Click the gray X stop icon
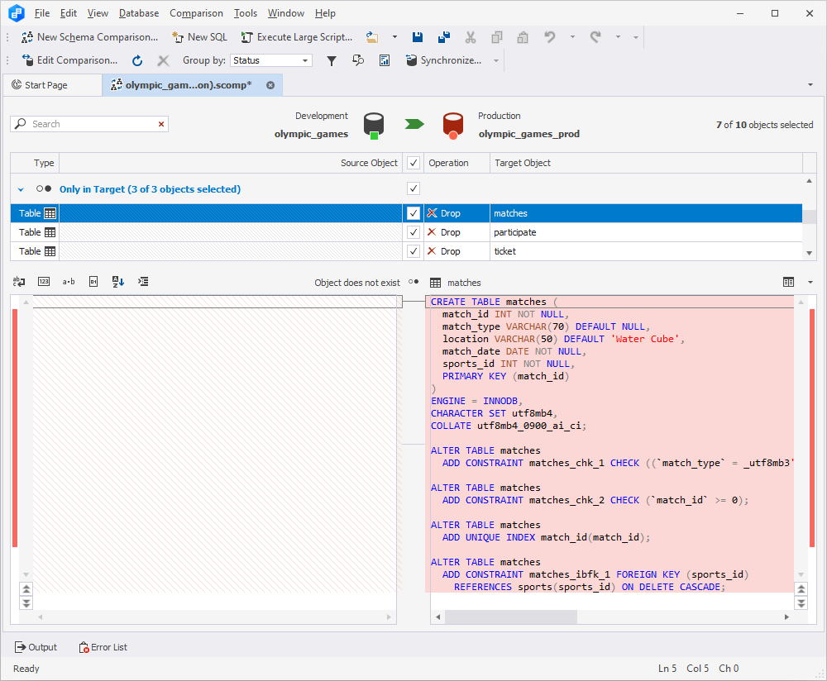This screenshot has width=827, height=681. click(x=164, y=60)
